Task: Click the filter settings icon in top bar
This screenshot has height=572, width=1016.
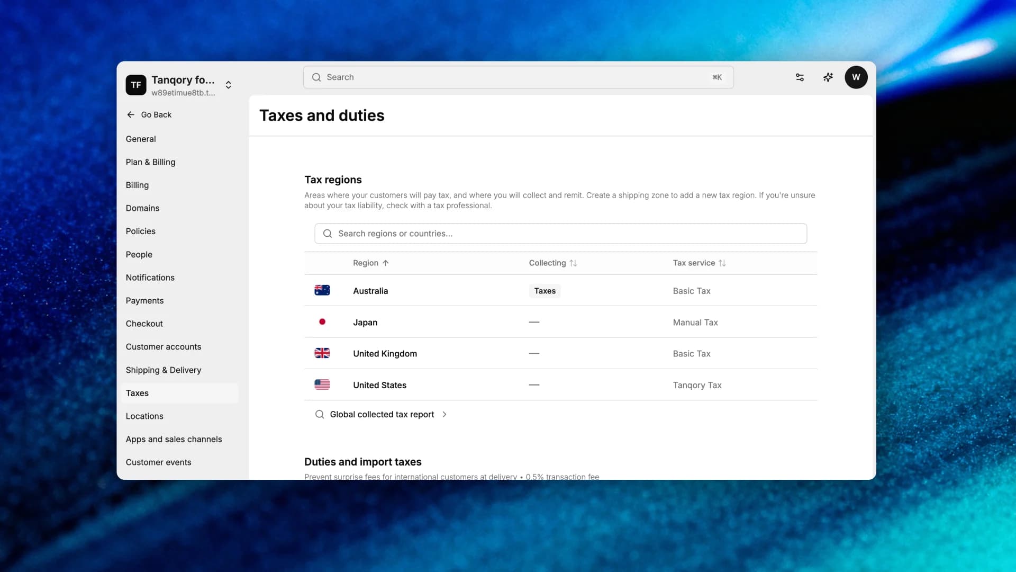Action: [x=800, y=77]
